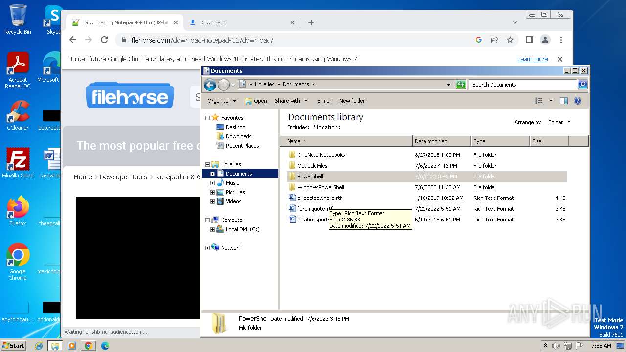Open the Start menu
Screen dimensions: 626x352
pos(13,346)
